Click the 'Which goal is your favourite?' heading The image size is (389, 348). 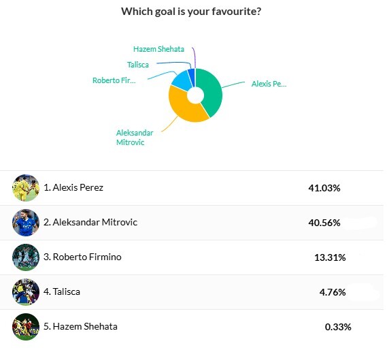coord(191,12)
